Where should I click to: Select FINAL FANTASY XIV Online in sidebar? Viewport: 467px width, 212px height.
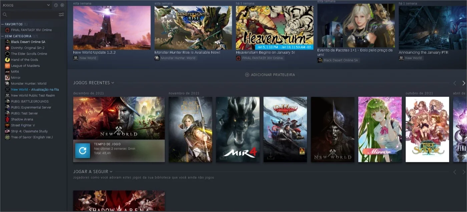click(x=31, y=30)
